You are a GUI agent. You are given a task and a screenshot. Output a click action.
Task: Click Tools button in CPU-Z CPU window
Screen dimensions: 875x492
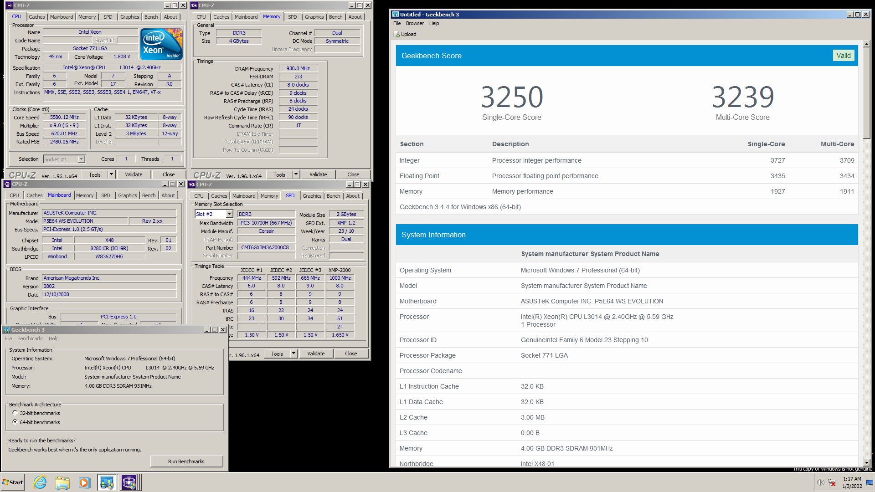pos(95,174)
